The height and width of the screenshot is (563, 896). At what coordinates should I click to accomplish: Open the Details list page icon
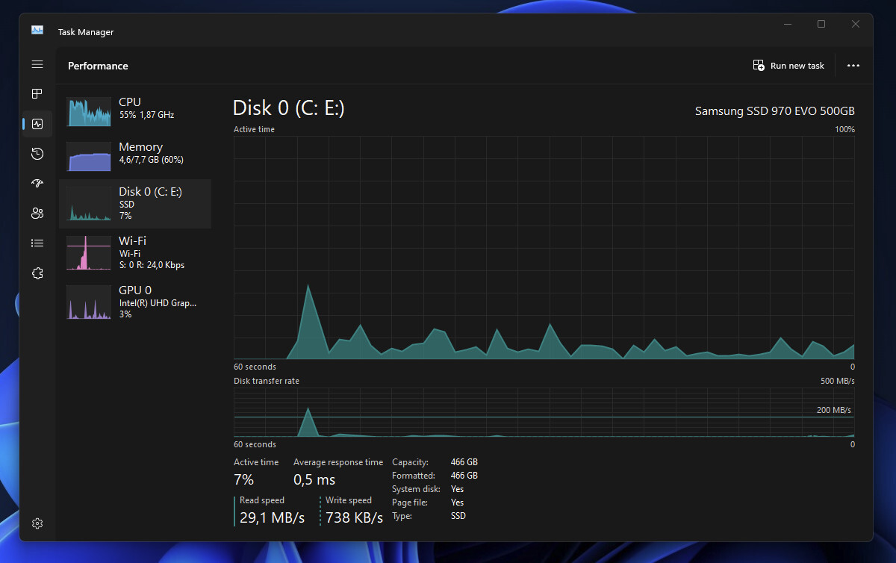pyautogui.click(x=37, y=243)
